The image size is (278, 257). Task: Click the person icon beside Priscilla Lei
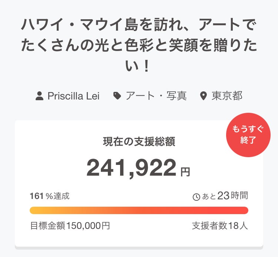coord(39,96)
